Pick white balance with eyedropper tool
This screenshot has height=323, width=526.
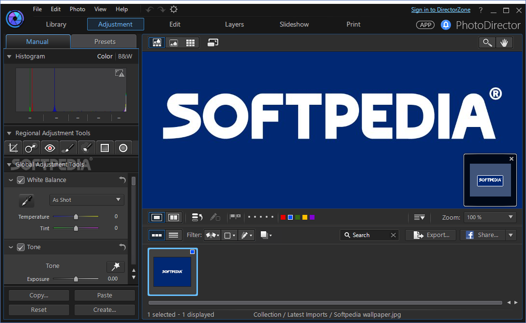(27, 200)
